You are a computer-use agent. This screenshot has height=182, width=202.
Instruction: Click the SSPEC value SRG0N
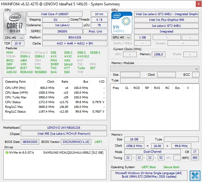click(62, 31)
